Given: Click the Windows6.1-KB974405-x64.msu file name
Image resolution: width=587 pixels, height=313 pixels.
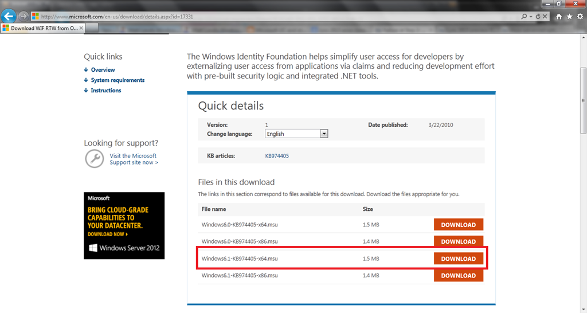Looking at the screenshot, I should [240, 259].
